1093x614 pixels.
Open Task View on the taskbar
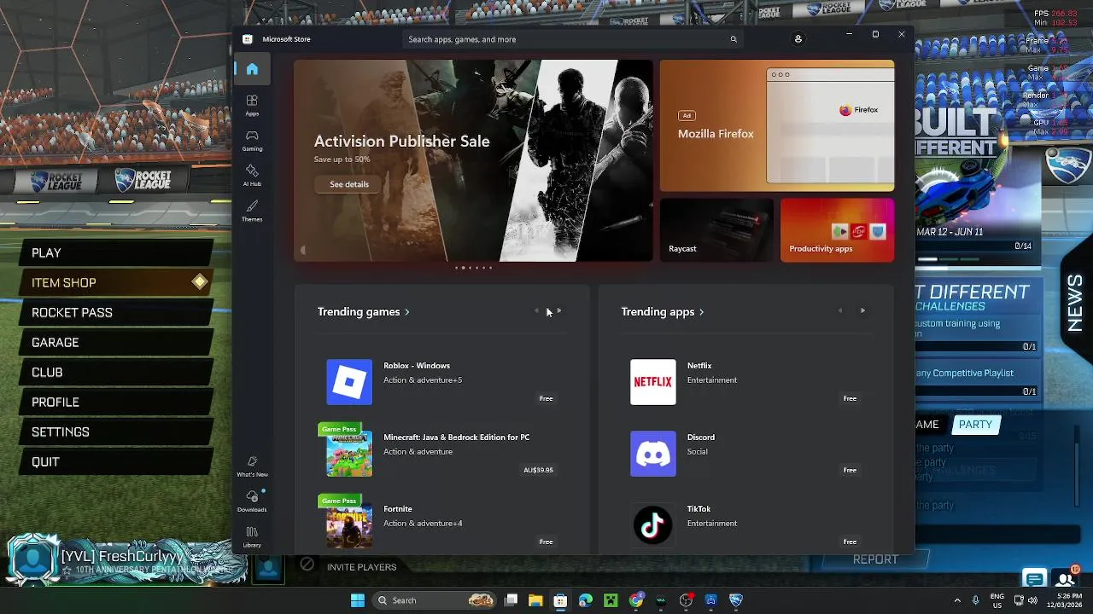click(511, 600)
